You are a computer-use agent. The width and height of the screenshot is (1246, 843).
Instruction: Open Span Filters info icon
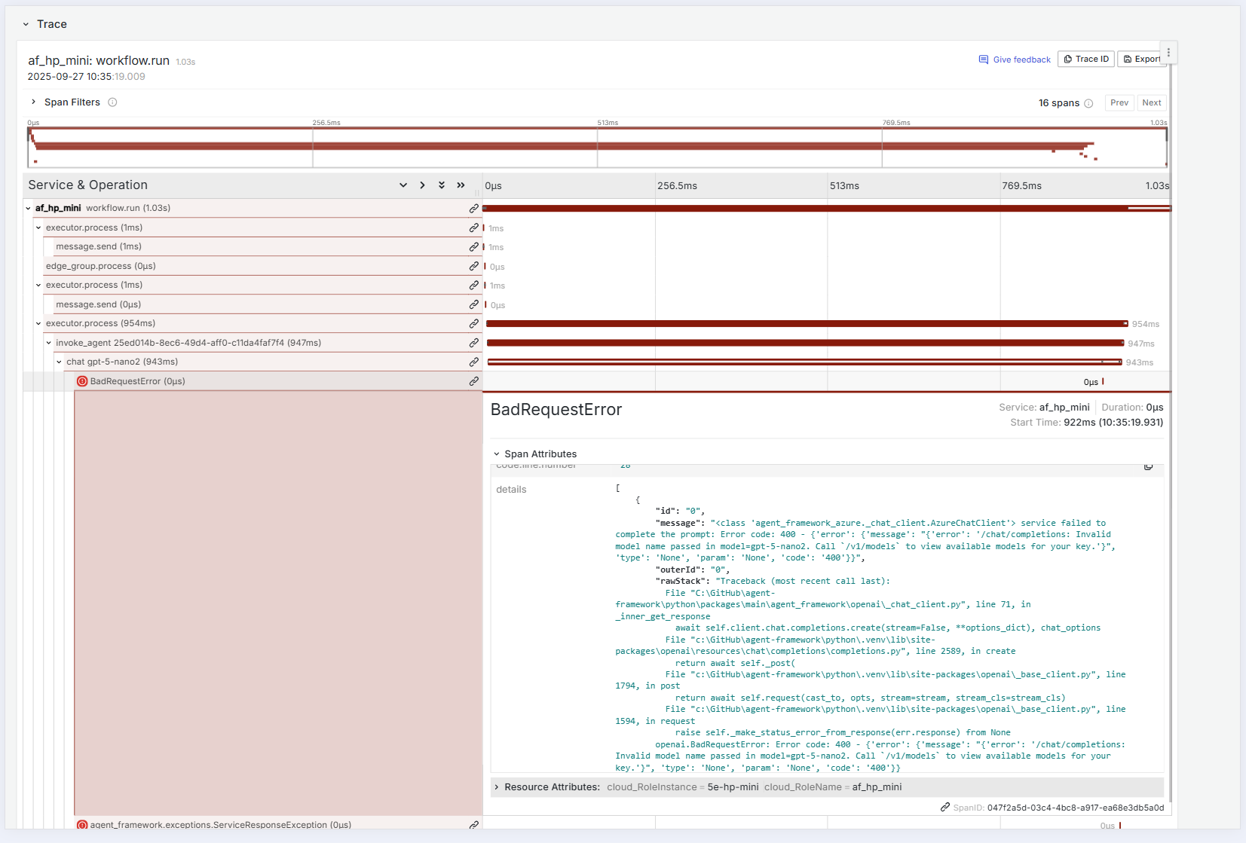(x=112, y=102)
